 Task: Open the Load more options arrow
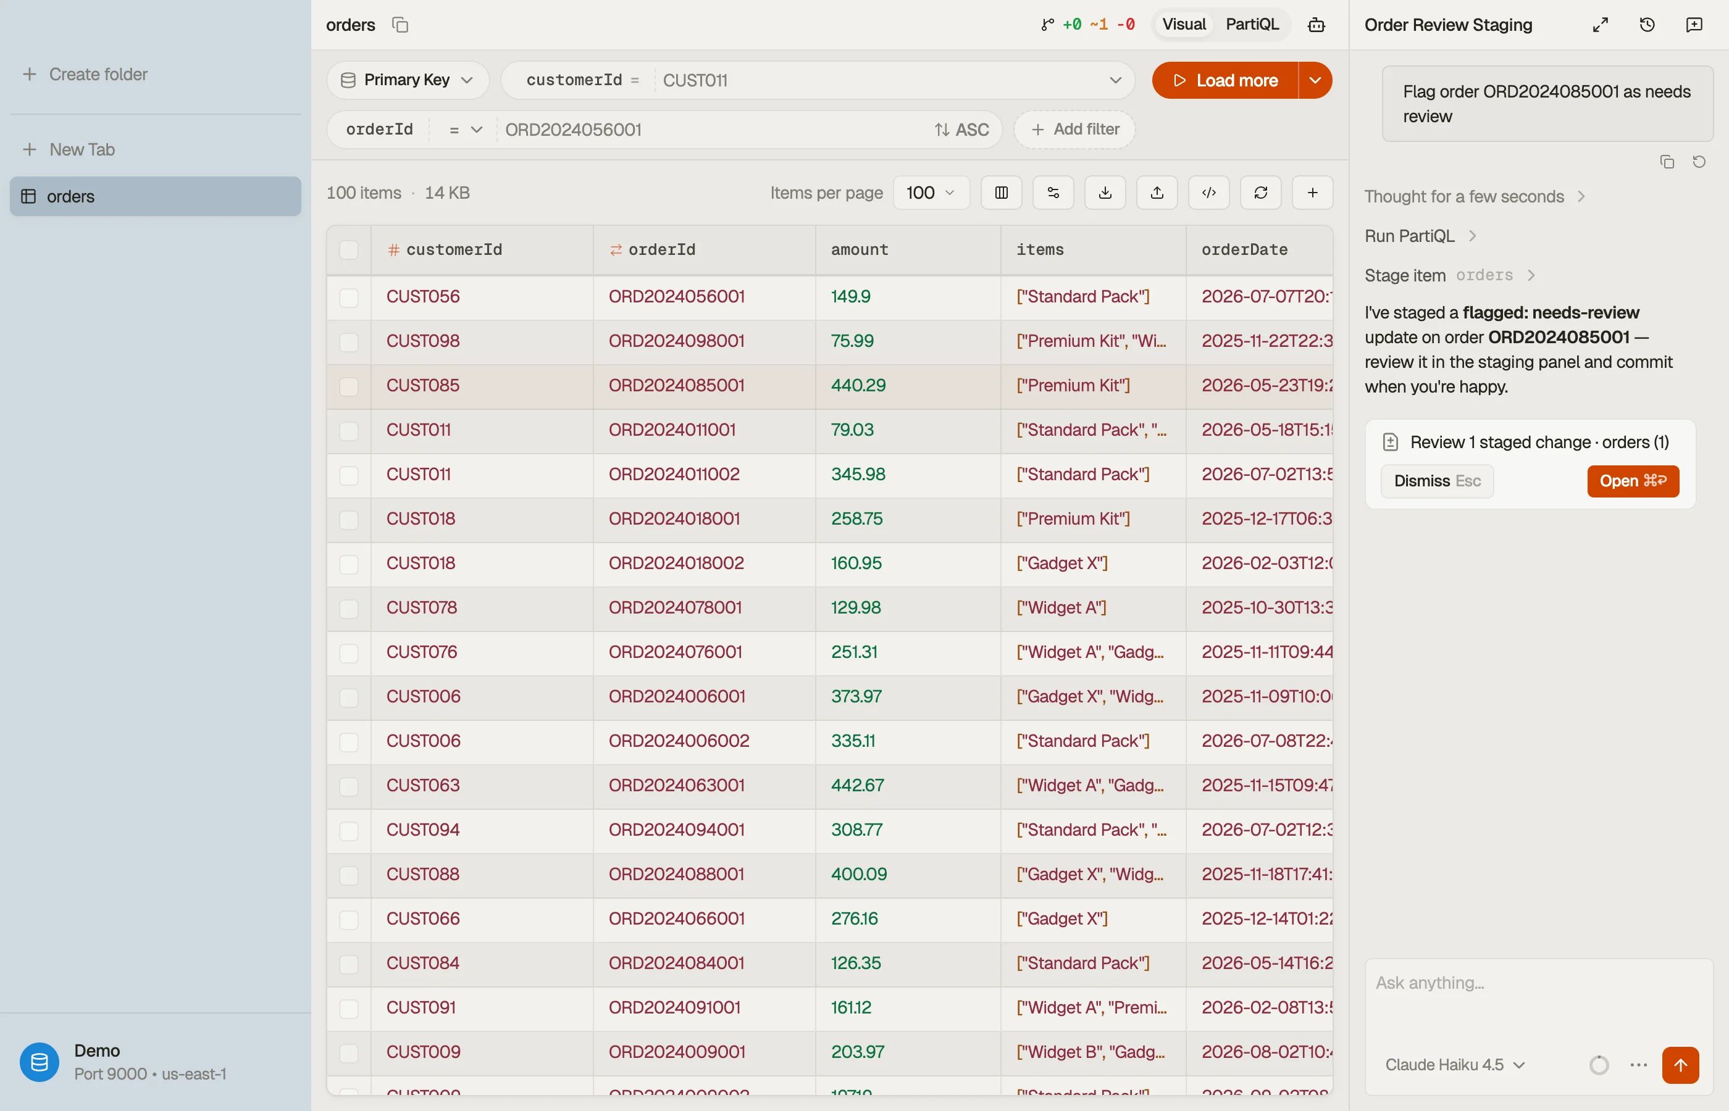tap(1315, 80)
